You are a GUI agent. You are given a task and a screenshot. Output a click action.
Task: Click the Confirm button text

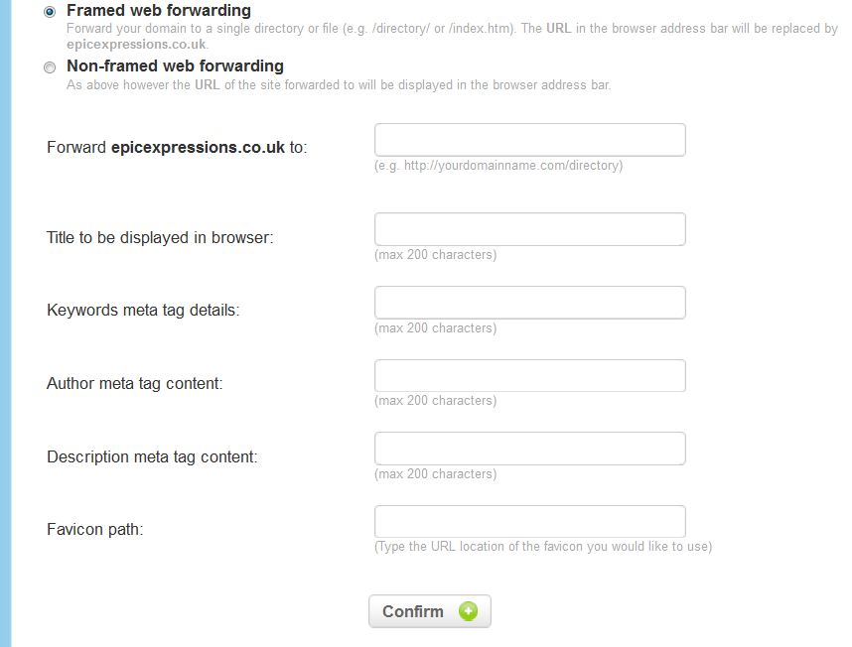tap(413, 611)
